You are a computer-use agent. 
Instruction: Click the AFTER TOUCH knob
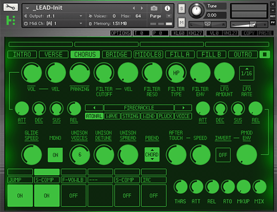(176, 155)
